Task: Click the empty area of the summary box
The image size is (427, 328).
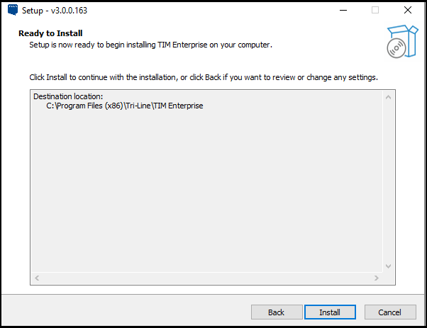Action: [x=206, y=191]
